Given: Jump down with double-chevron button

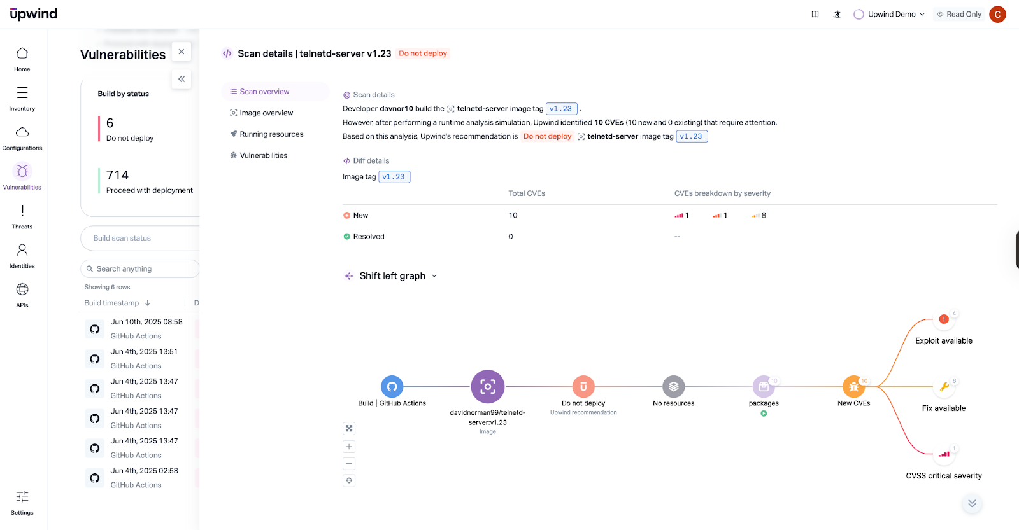Looking at the screenshot, I should click(x=972, y=503).
